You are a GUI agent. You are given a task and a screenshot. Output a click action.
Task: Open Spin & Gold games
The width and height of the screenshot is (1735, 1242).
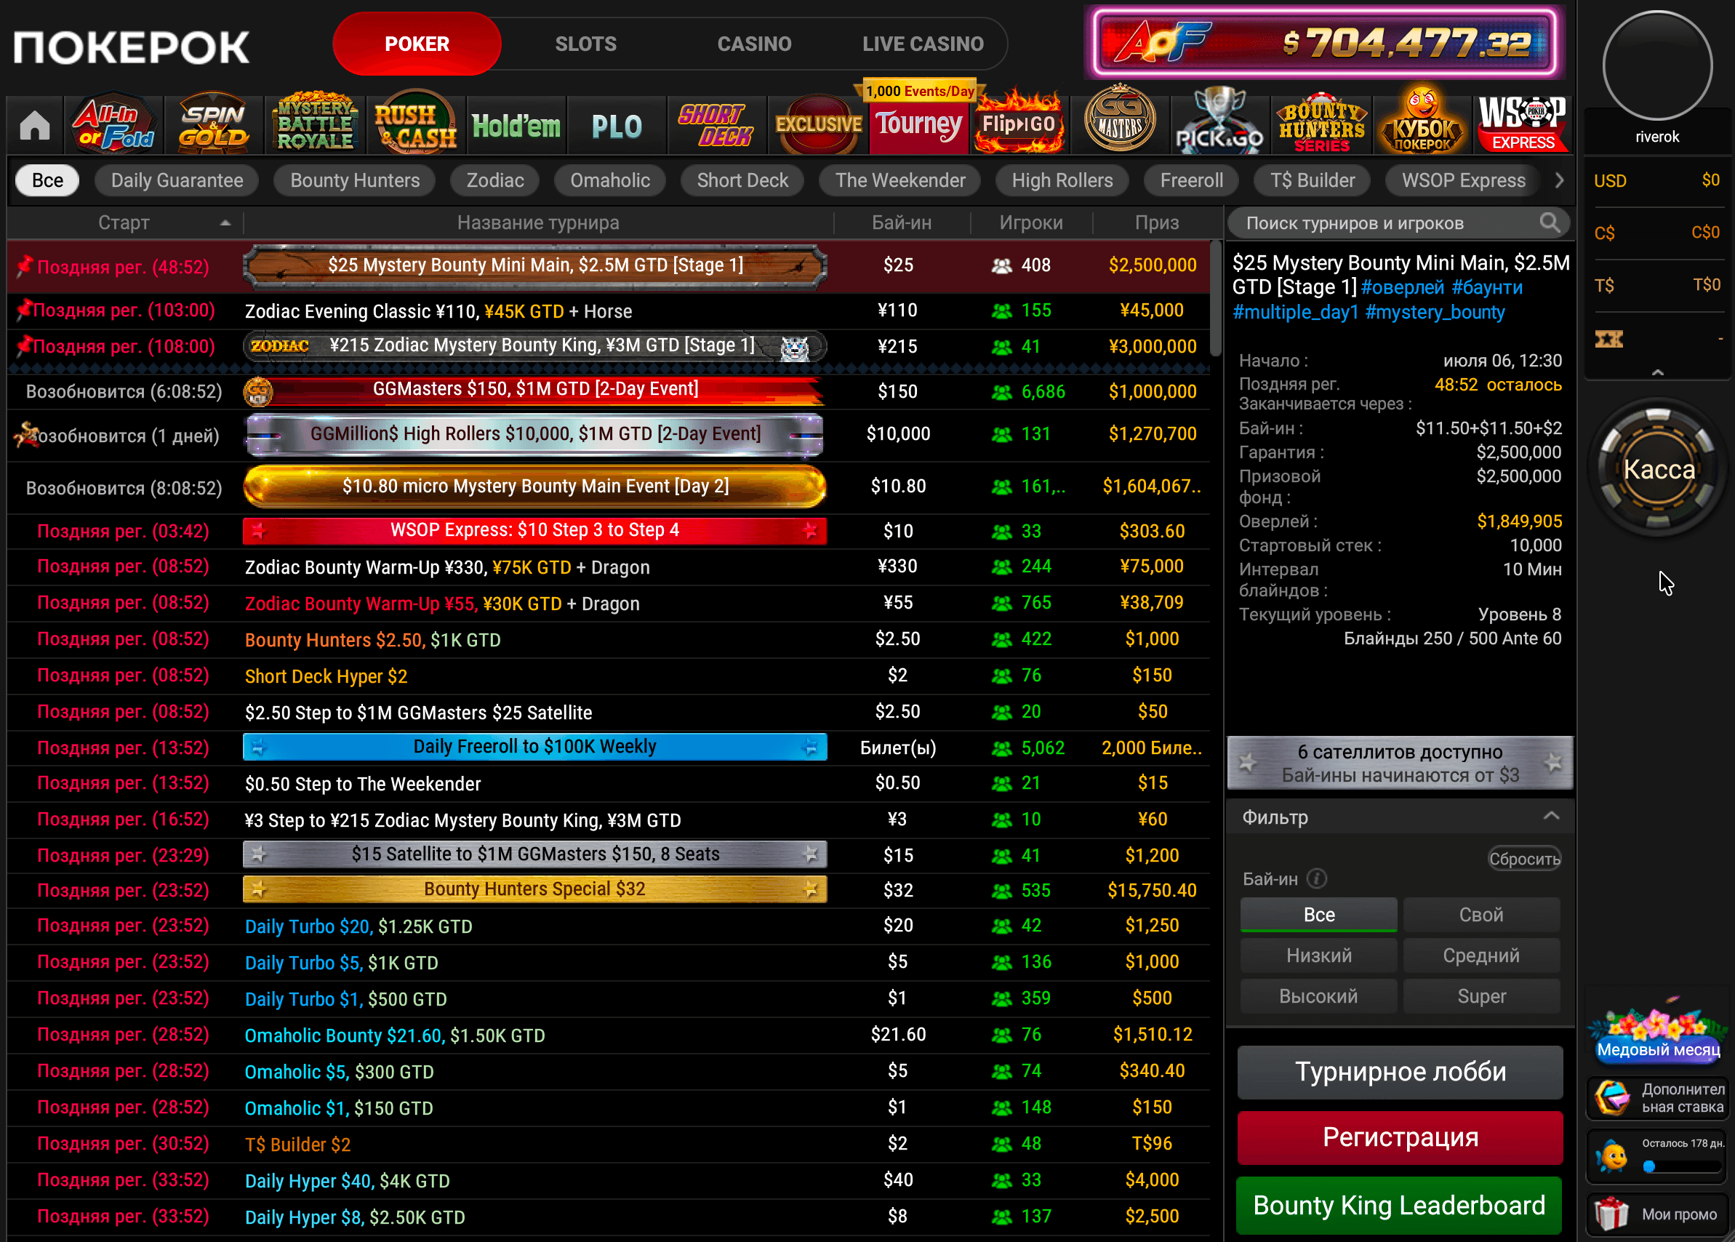(x=213, y=124)
